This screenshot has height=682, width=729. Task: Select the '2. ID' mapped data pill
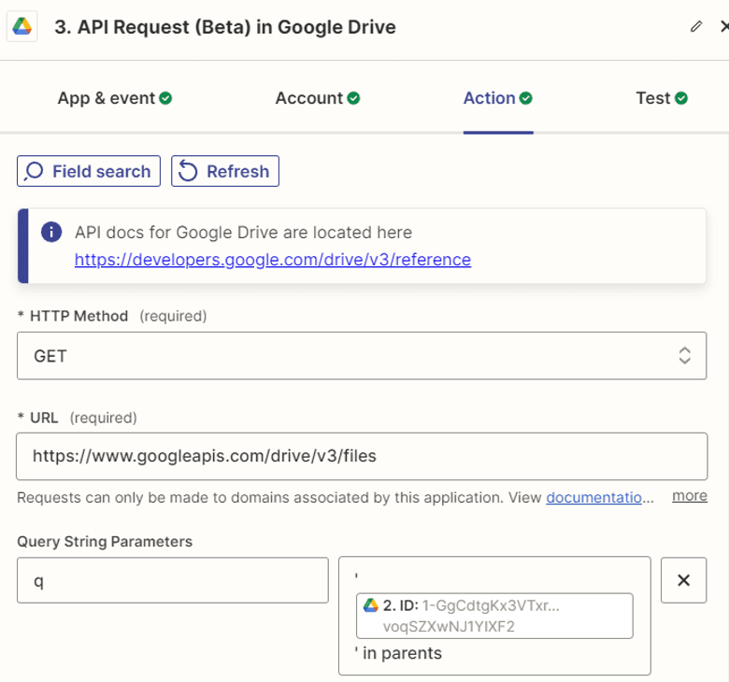[x=494, y=616]
